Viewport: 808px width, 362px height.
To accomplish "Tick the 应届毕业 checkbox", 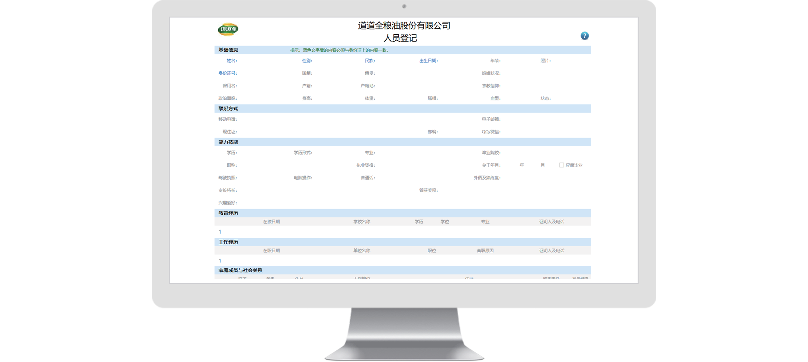I will point(561,165).
